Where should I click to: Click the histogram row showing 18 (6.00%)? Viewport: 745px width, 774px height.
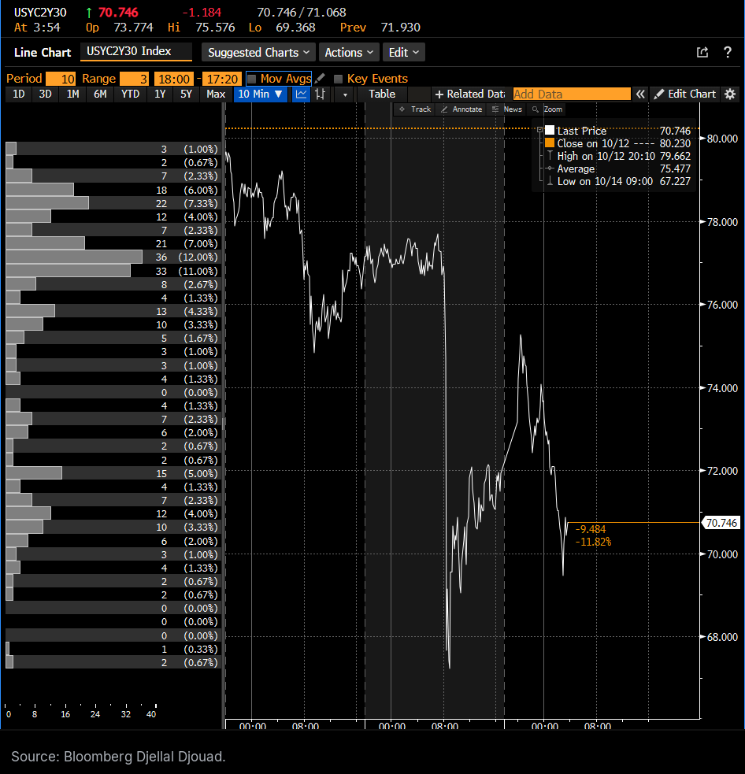tap(113, 190)
